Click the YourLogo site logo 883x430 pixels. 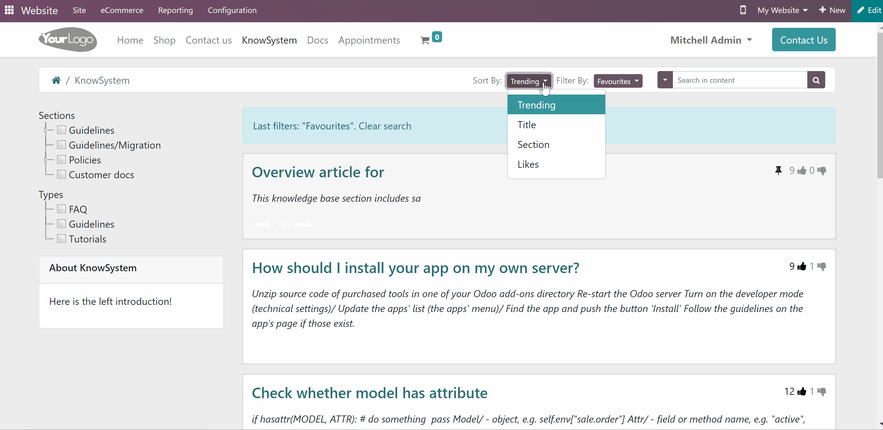click(68, 40)
